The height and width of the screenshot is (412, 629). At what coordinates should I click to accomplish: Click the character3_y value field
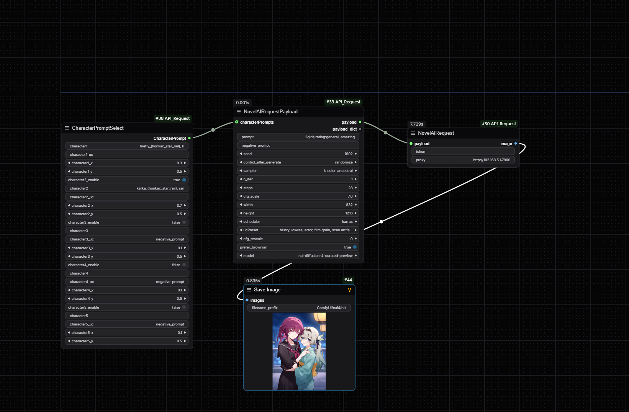127,257
